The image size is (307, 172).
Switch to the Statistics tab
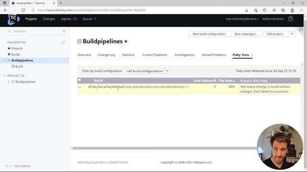click(128, 55)
